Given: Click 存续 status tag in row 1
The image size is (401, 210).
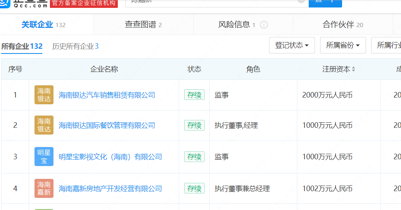Looking at the screenshot, I should 194,95.
